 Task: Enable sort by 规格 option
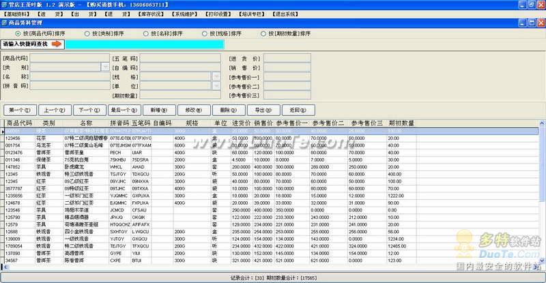tap(205, 33)
